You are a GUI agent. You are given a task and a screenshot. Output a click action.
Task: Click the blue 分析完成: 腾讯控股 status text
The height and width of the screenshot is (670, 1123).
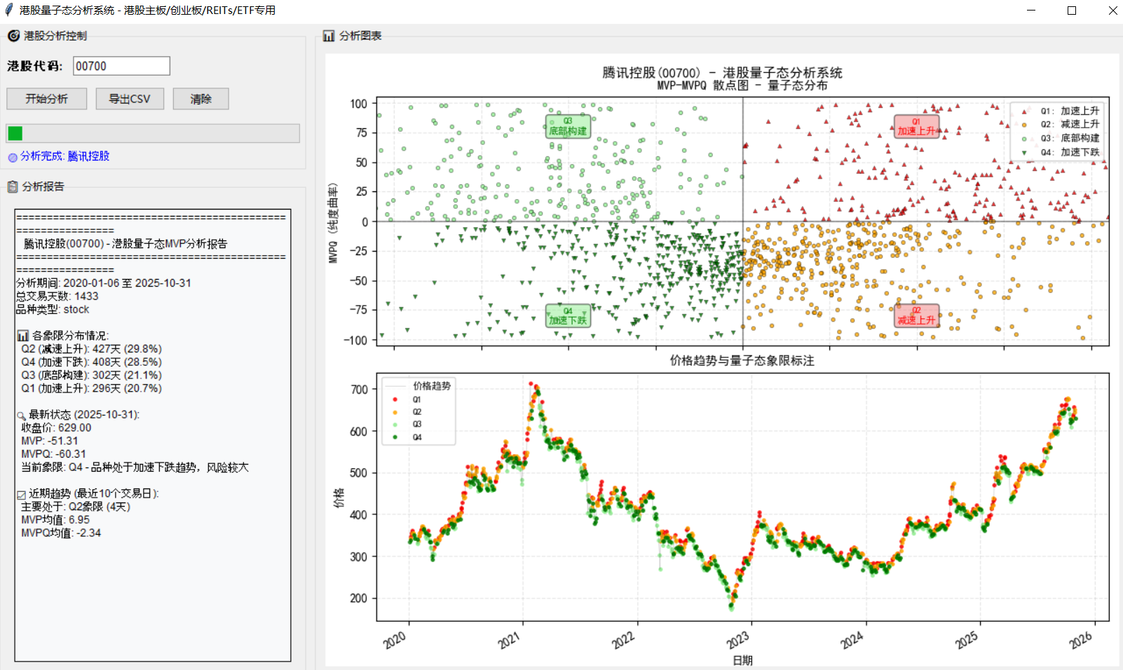tap(64, 156)
